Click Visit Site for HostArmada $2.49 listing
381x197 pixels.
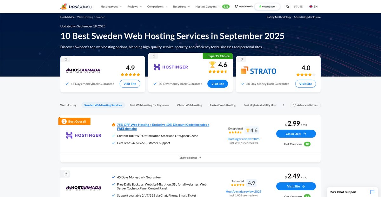(296, 187)
